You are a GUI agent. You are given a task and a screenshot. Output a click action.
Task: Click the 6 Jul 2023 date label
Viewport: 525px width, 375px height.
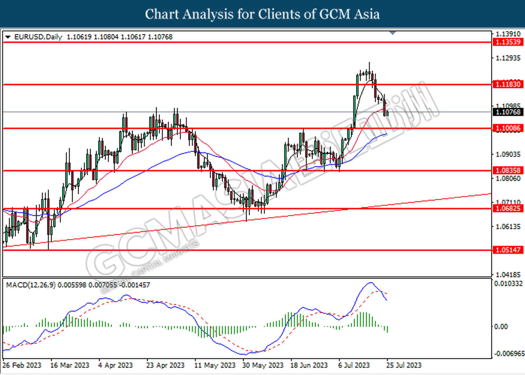point(354,365)
